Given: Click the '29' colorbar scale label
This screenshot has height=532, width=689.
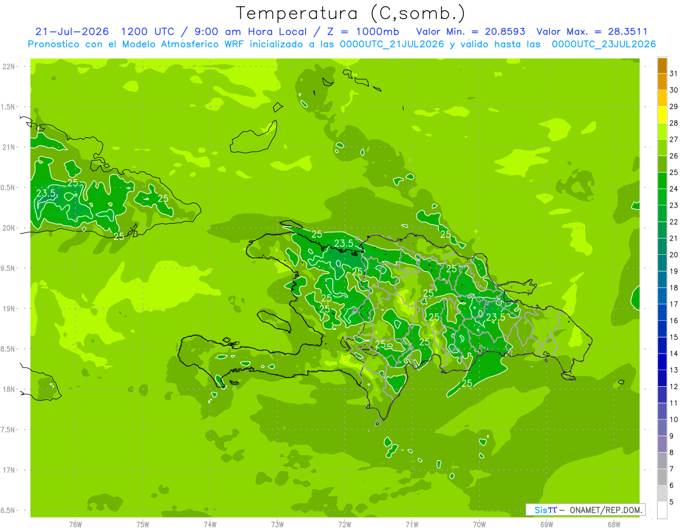Looking at the screenshot, I should pos(674,107).
